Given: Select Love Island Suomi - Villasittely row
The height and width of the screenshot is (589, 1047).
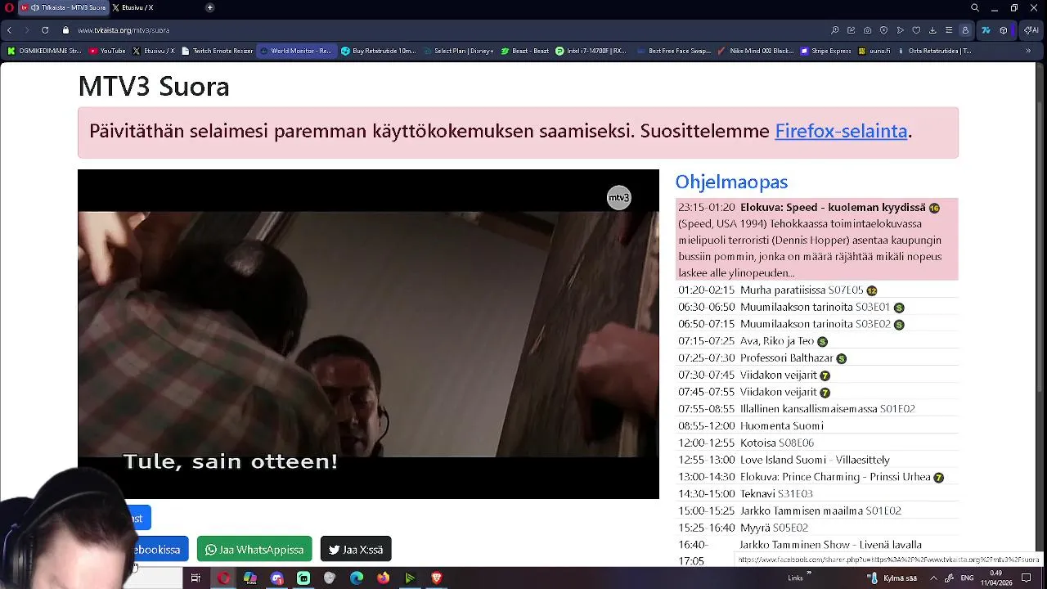Looking at the screenshot, I should [816, 460].
